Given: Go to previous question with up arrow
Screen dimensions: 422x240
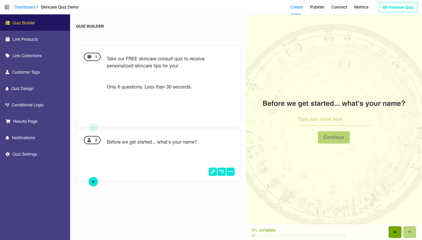Looking at the screenshot, I should click(395, 232).
